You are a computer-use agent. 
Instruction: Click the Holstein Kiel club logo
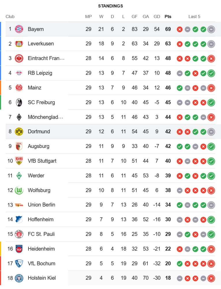[19, 278]
